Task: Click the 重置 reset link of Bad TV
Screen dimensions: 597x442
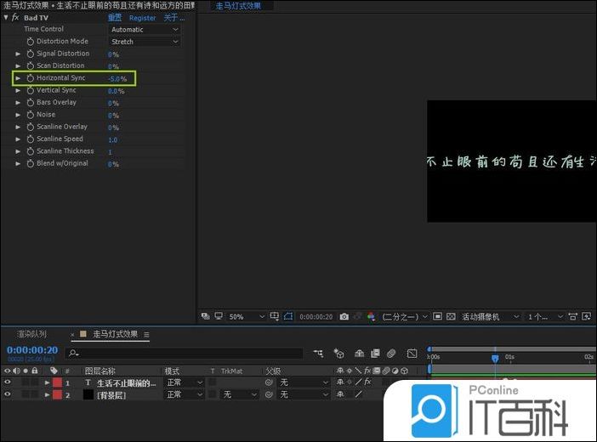Action: (x=115, y=17)
